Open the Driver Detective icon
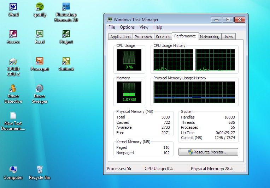 tap(13, 94)
